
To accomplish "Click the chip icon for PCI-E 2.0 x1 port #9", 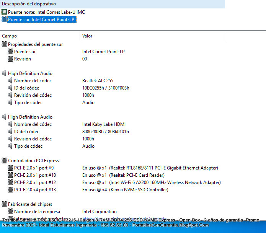I will [10, 168].
